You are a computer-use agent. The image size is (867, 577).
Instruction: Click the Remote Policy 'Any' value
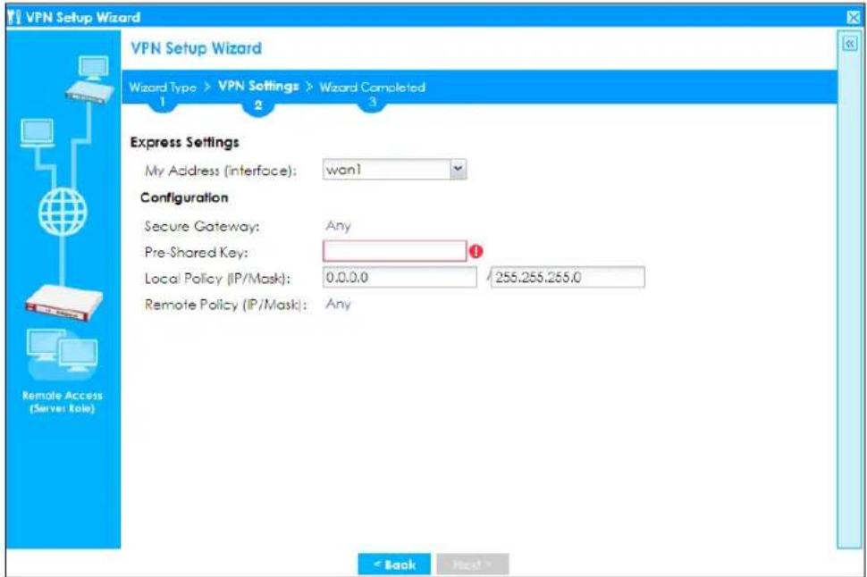339,304
